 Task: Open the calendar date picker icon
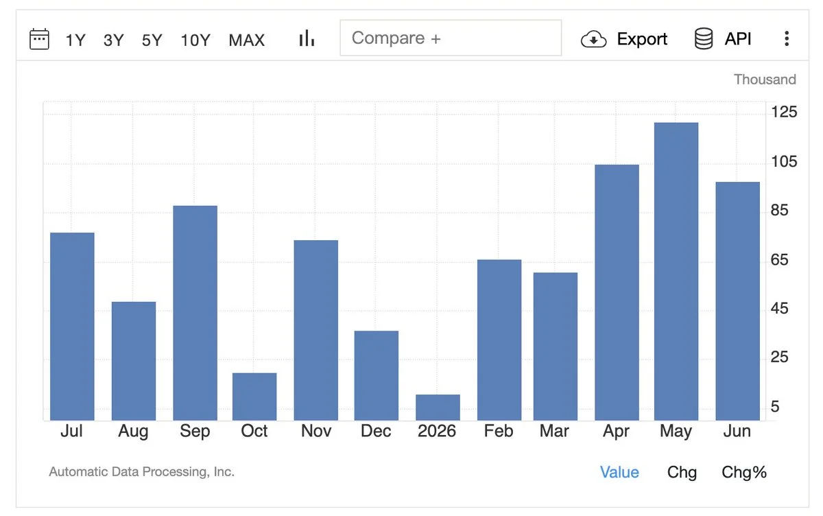[40, 39]
